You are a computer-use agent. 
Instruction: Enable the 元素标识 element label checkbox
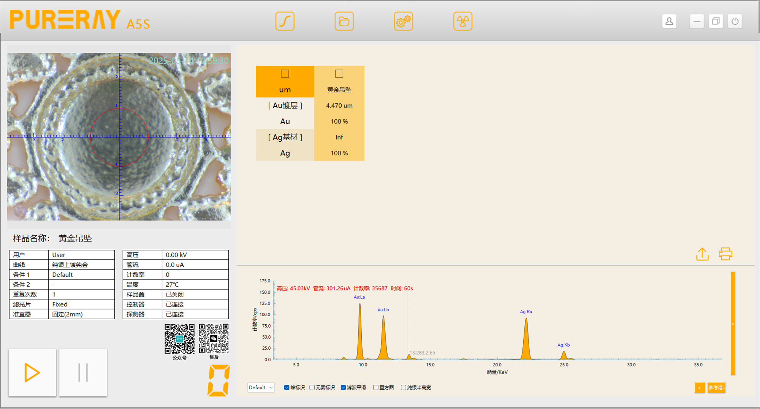coord(312,387)
